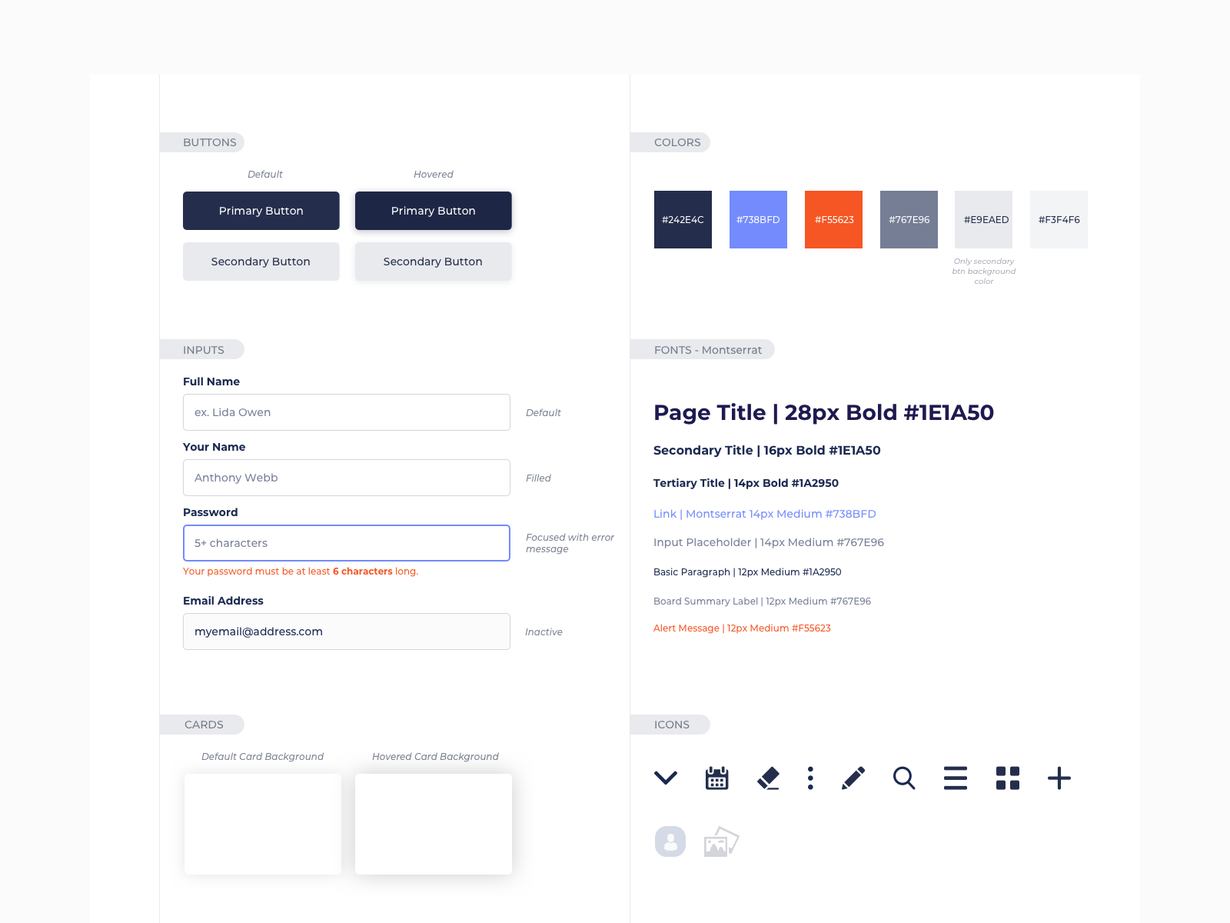Click the eraser icon
The height and width of the screenshot is (923, 1230).
(x=769, y=778)
